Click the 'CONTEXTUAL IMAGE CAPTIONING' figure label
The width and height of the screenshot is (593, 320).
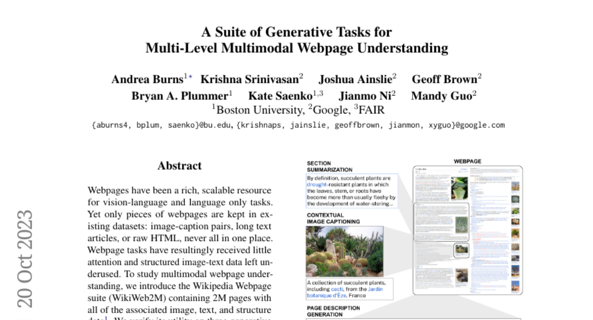click(x=334, y=218)
